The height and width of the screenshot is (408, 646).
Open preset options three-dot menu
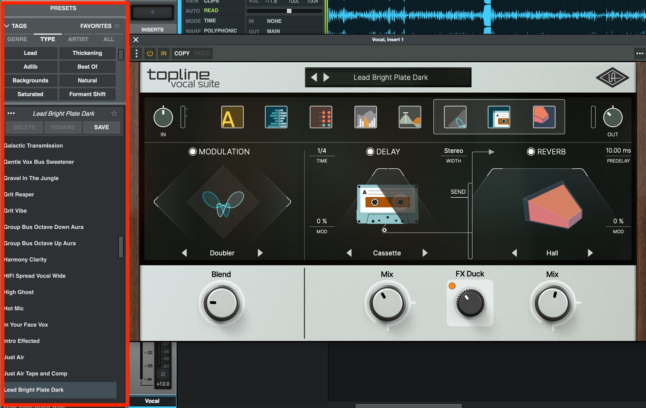11,113
